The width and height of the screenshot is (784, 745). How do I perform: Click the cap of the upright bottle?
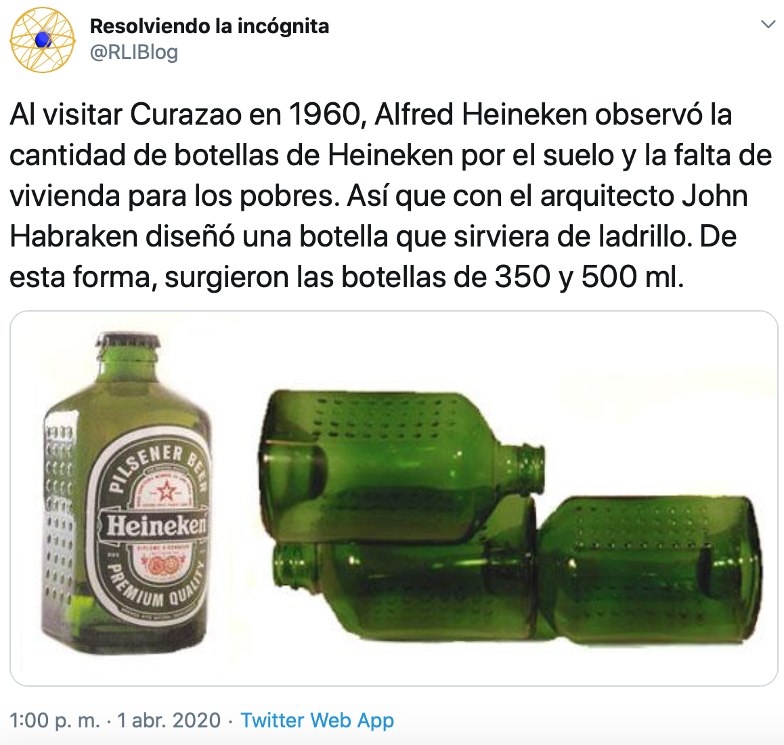[129, 340]
